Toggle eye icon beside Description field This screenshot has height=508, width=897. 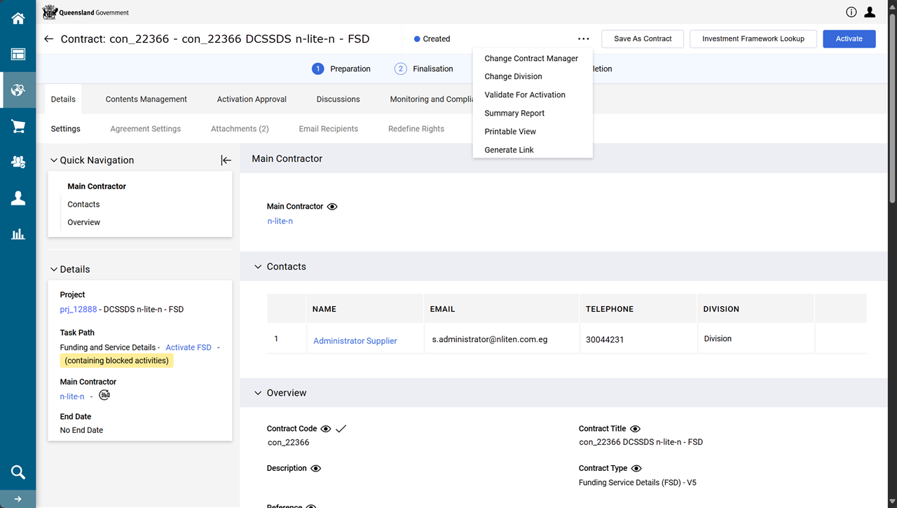pyautogui.click(x=315, y=469)
